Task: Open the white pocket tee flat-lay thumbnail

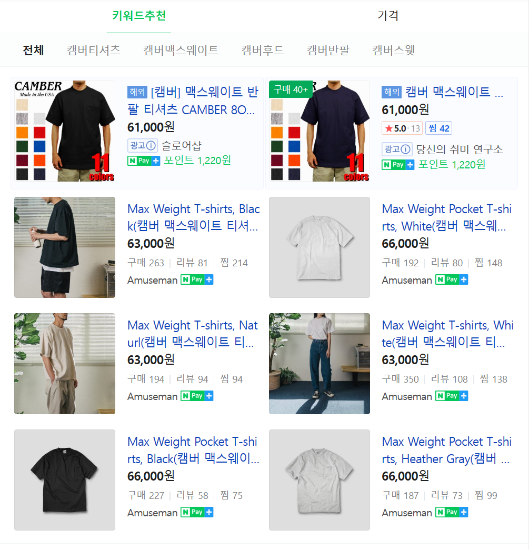Action: (x=320, y=247)
